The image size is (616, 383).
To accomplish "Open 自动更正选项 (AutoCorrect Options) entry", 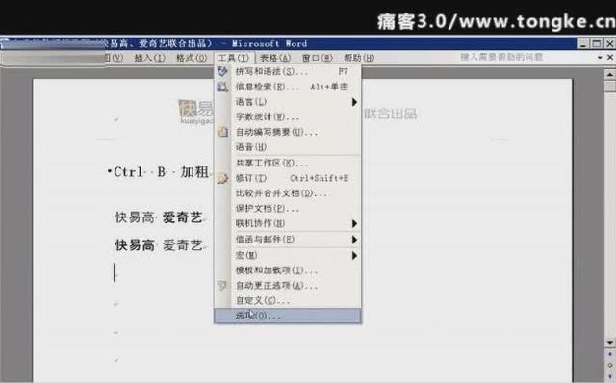I will (288, 286).
